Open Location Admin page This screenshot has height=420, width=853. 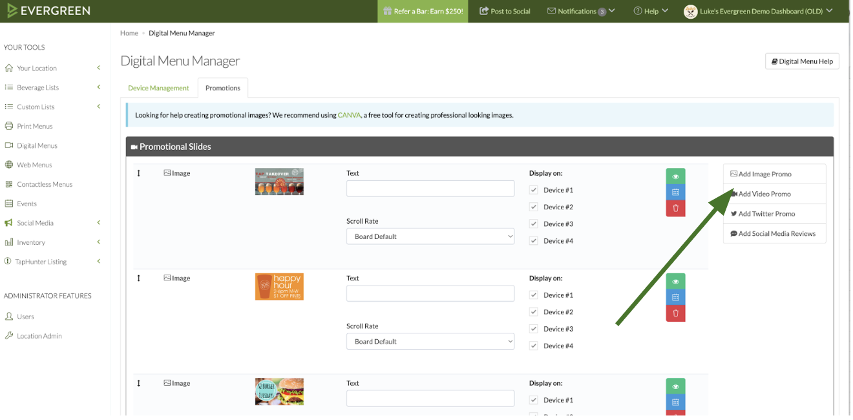point(39,336)
